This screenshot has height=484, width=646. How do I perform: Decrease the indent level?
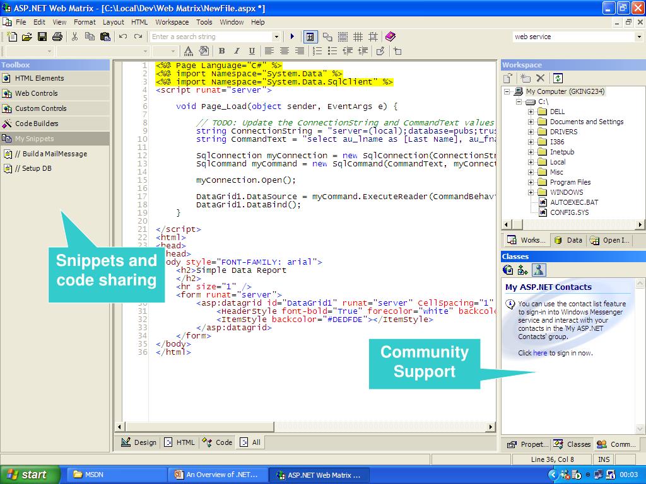pos(348,51)
